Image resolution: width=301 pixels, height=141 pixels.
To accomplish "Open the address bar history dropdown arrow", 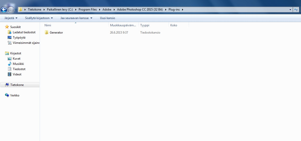I will click(290, 10).
